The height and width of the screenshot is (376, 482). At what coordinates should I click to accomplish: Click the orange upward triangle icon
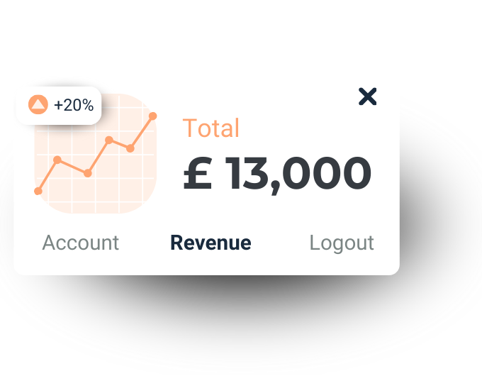click(x=38, y=104)
